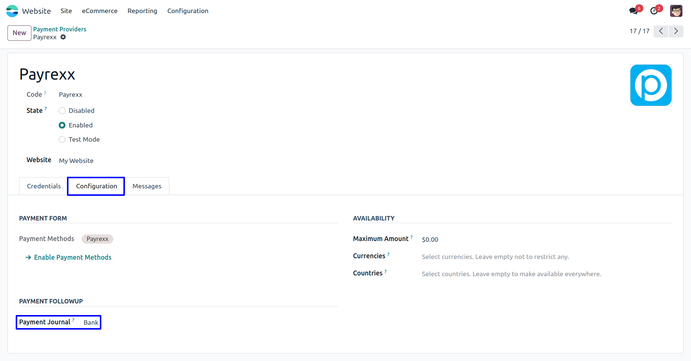Viewport: 691px width, 361px height.
Task: Click the Payrexx payment method tag
Action: 97,239
